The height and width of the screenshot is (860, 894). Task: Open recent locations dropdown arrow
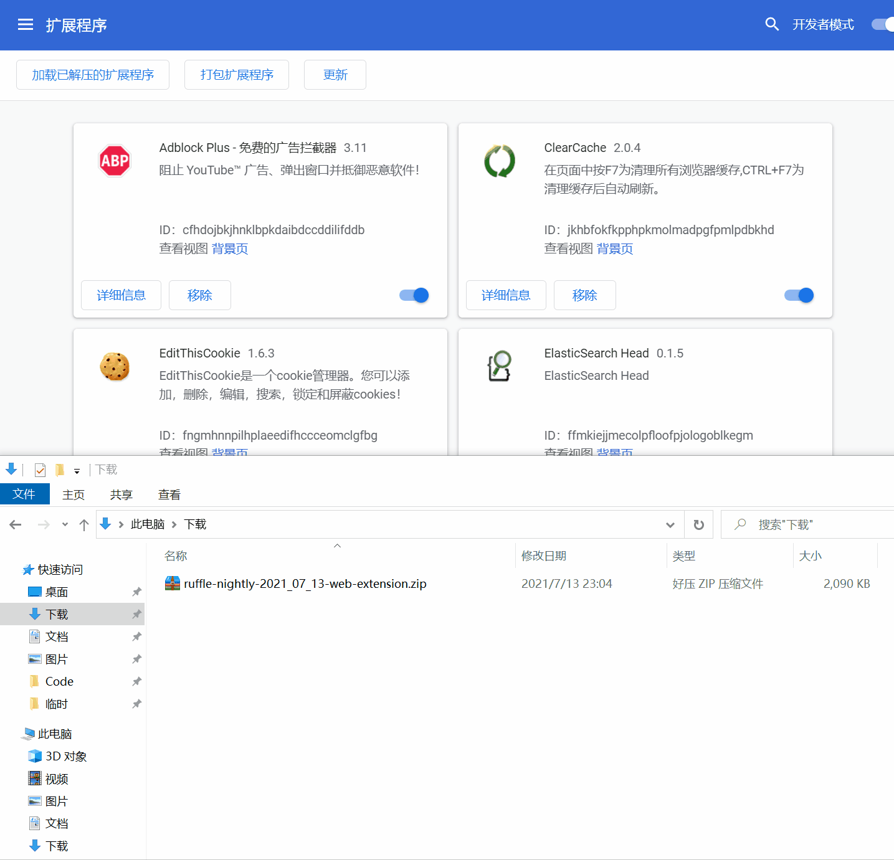[x=65, y=524]
